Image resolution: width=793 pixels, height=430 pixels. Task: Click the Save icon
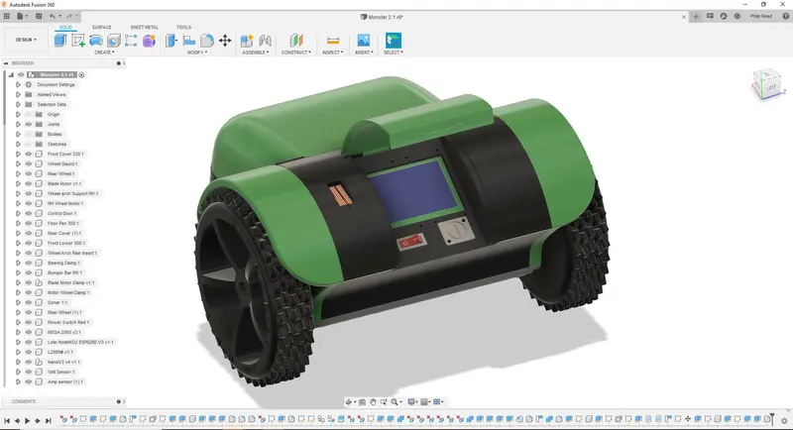(x=39, y=16)
